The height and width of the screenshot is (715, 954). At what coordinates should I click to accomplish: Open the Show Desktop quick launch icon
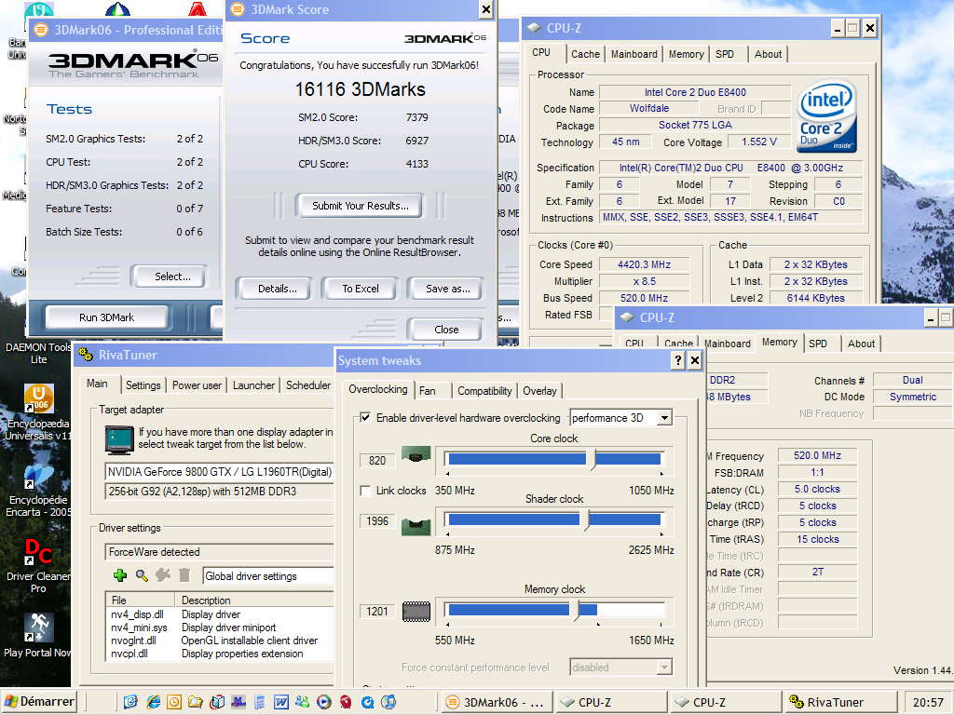130,702
